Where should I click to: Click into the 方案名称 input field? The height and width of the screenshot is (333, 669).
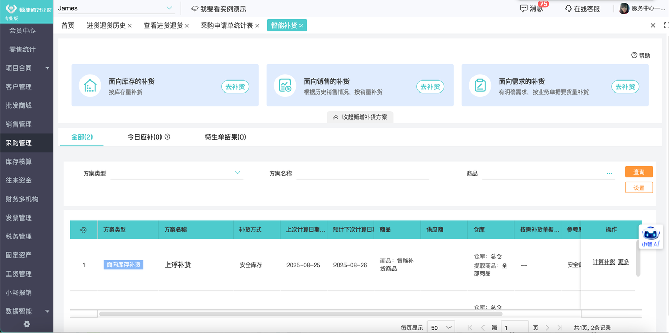[363, 173]
